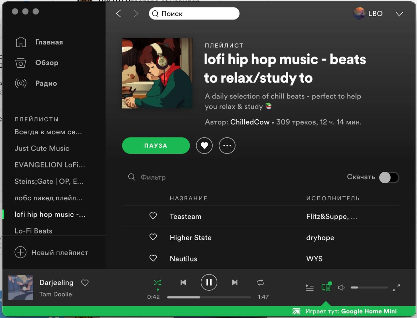The height and width of the screenshot is (318, 417).
Task: Select the Teasteam track title
Action: [186, 217]
